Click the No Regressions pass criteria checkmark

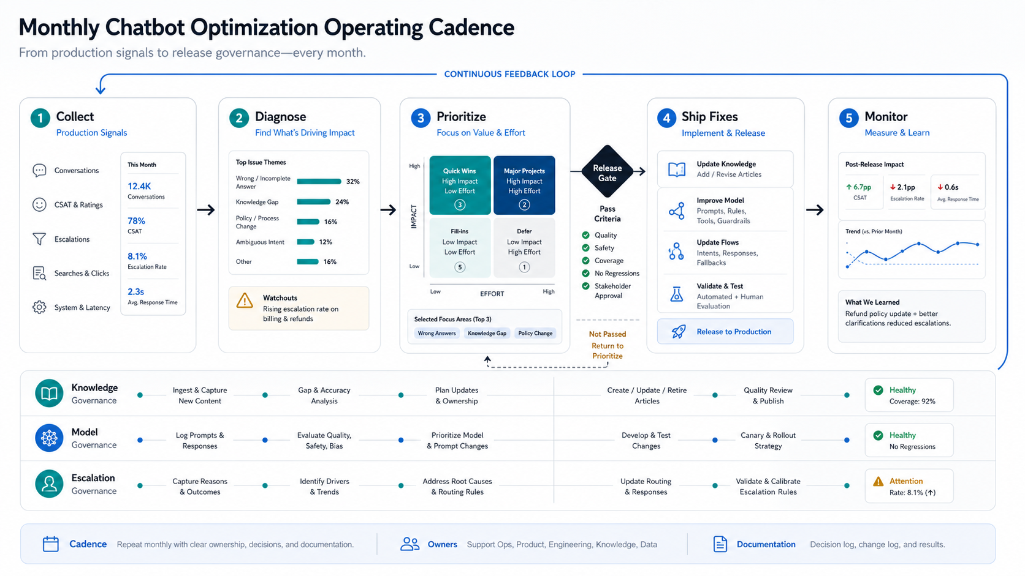(x=585, y=274)
